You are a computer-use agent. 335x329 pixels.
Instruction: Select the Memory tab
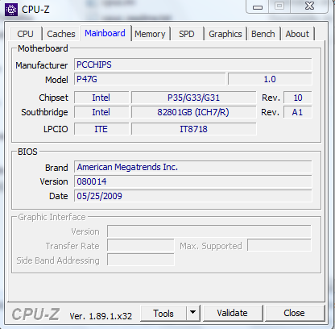tap(150, 34)
